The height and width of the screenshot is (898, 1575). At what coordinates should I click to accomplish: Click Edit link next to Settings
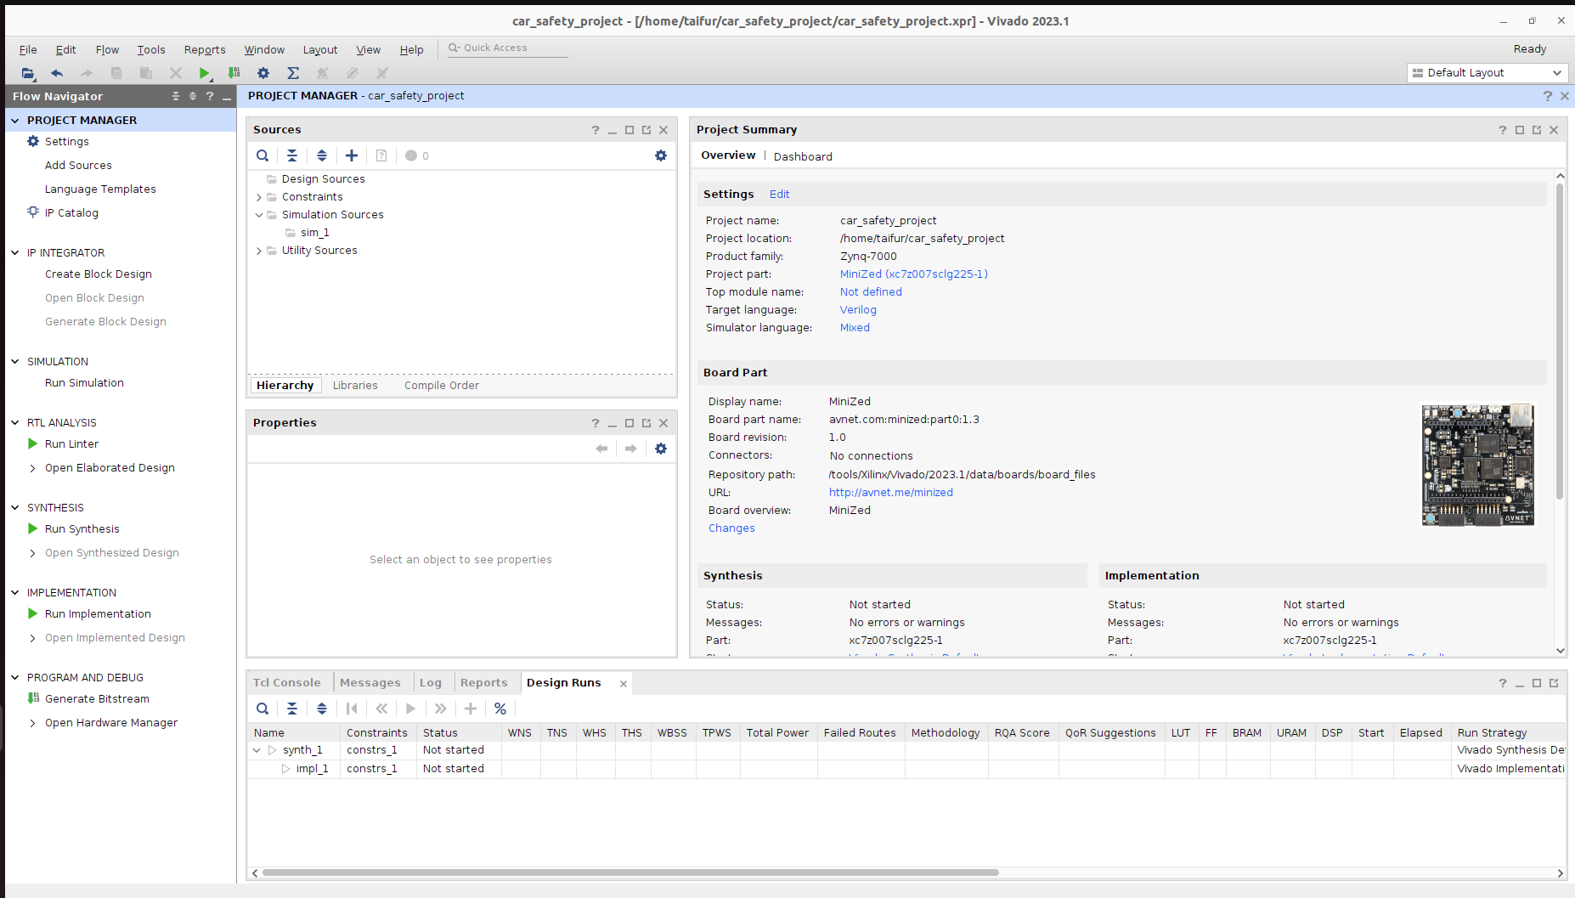(x=779, y=195)
